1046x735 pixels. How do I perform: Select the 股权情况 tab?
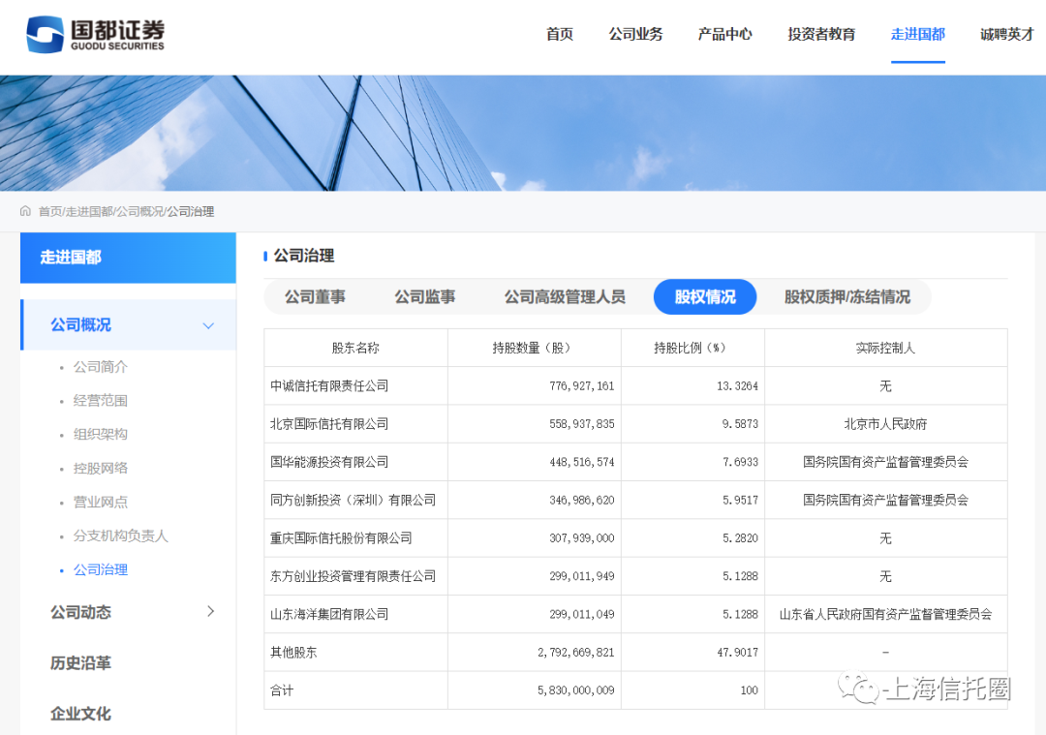point(705,296)
